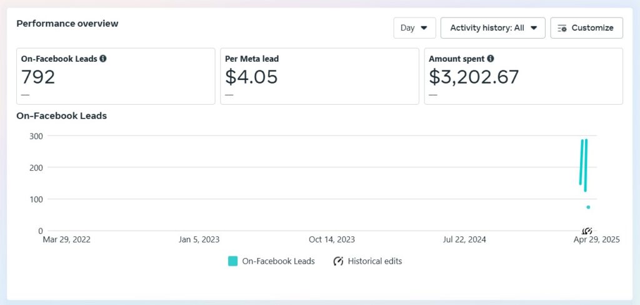The width and height of the screenshot is (640, 305).
Task: Open the Day granularity dropdown
Action: 415,28
